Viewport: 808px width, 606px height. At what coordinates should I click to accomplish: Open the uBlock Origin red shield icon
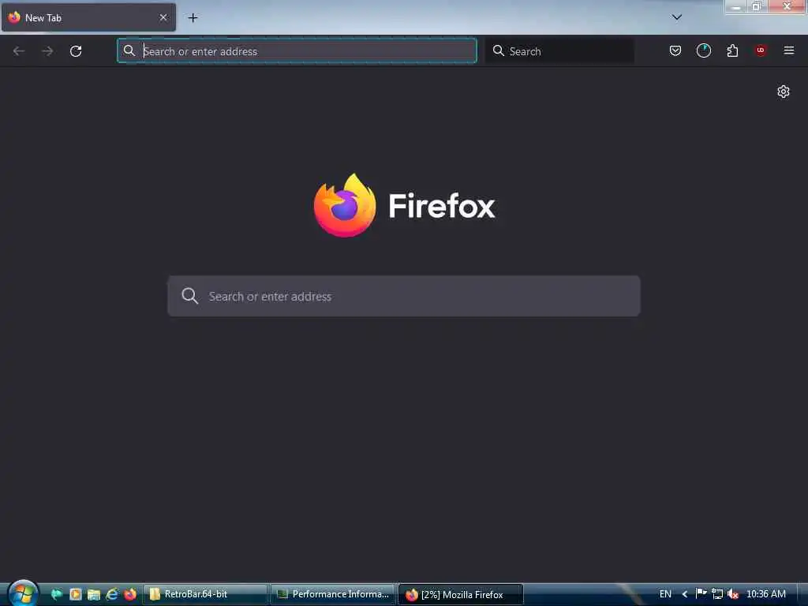[761, 50]
